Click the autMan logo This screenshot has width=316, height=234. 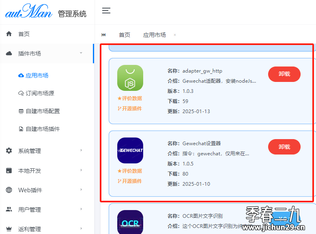click(x=29, y=11)
